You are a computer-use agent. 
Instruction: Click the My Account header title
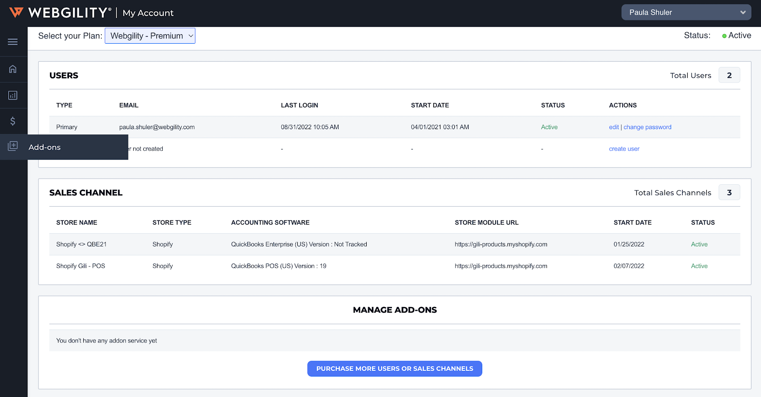pos(148,13)
